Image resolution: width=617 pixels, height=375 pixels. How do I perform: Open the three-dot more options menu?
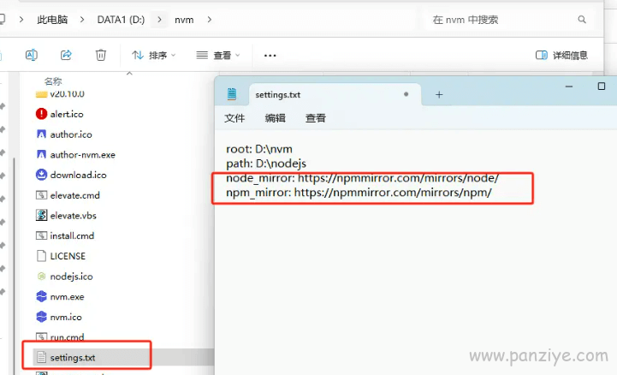270,56
